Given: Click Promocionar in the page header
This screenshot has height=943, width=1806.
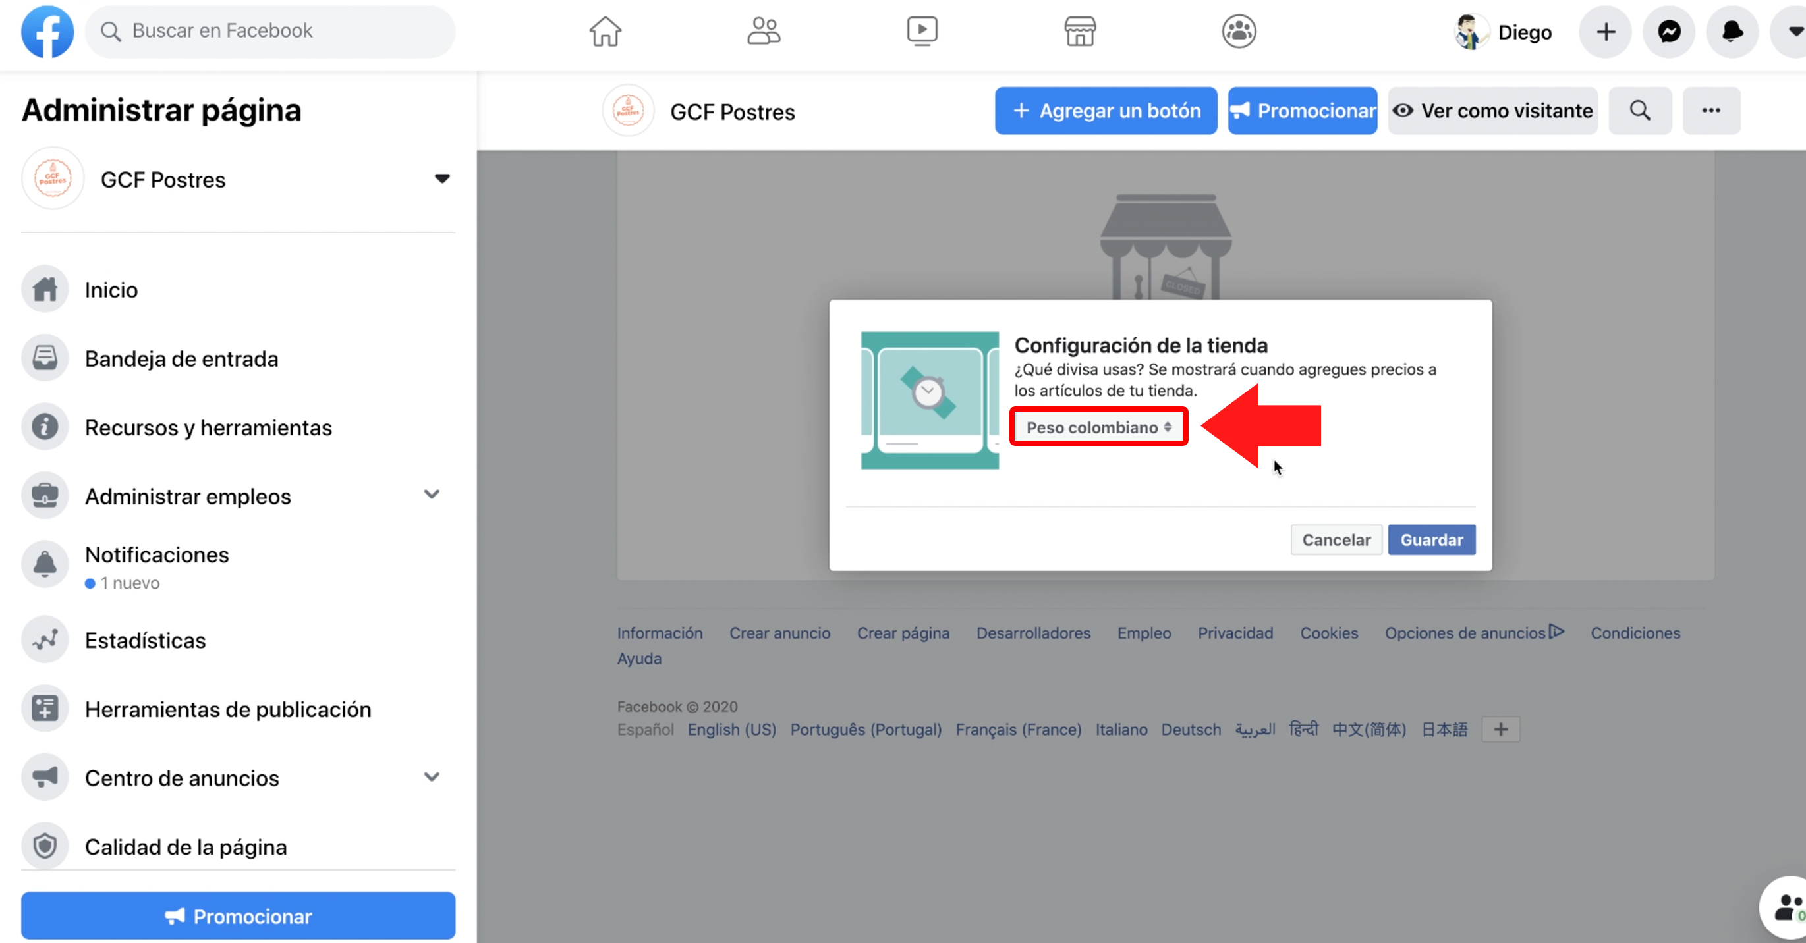Looking at the screenshot, I should [1303, 111].
